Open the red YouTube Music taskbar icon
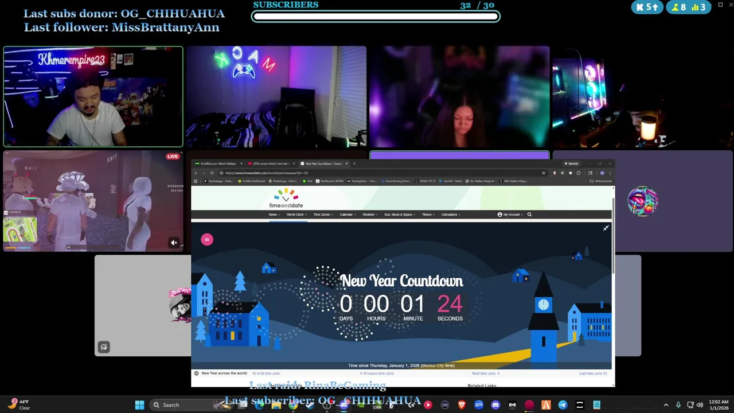Image resolution: width=734 pixels, height=413 pixels. click(x=428, y=405)
